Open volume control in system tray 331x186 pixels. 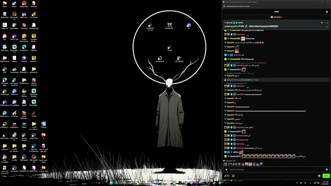(319, 183)
